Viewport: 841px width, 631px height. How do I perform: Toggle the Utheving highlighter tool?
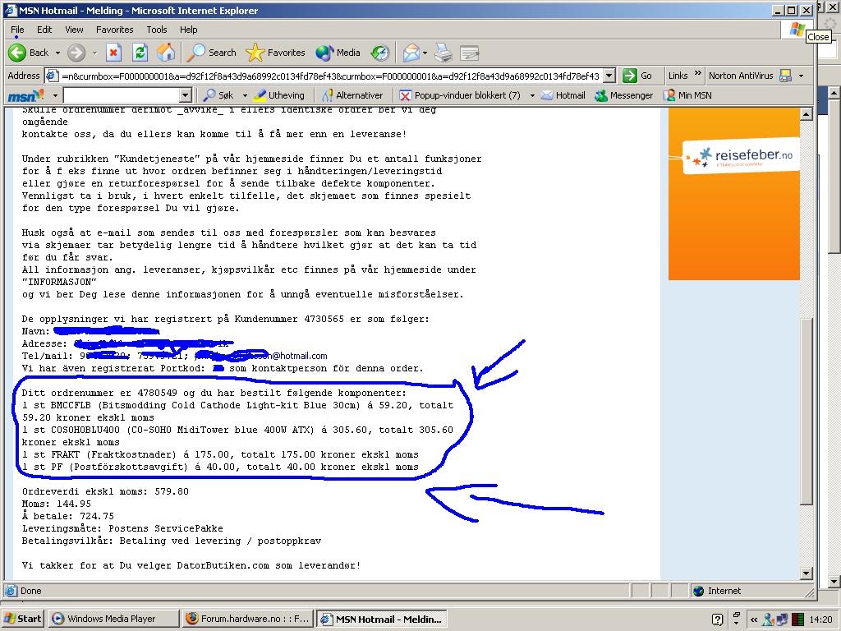tap(279, 95)
